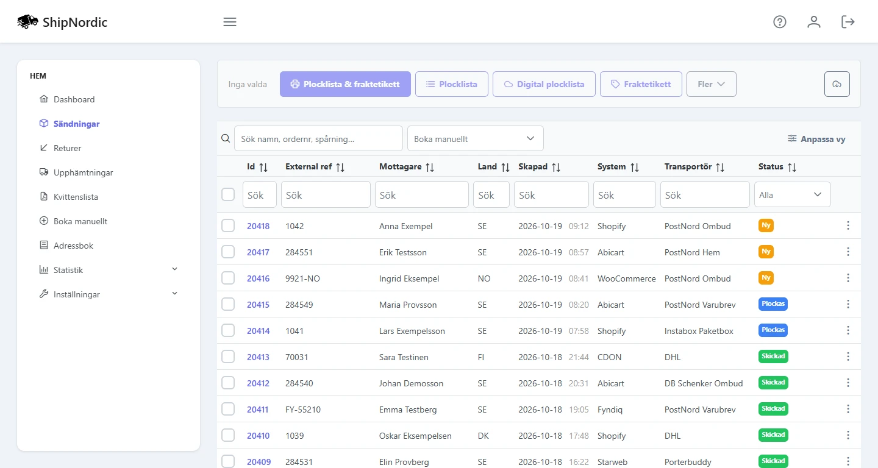Open the hamburger menu icon
878x468 pixels.
pyautogui.click(x=230, y=22)
